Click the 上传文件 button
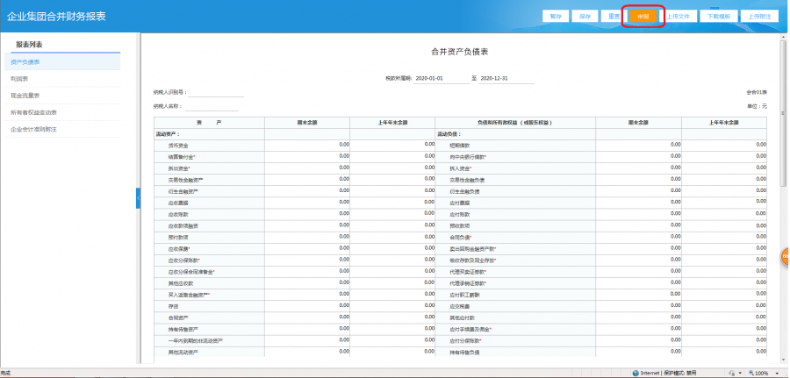790x378 pixels. pyautogui.click(x=679, y=16)
